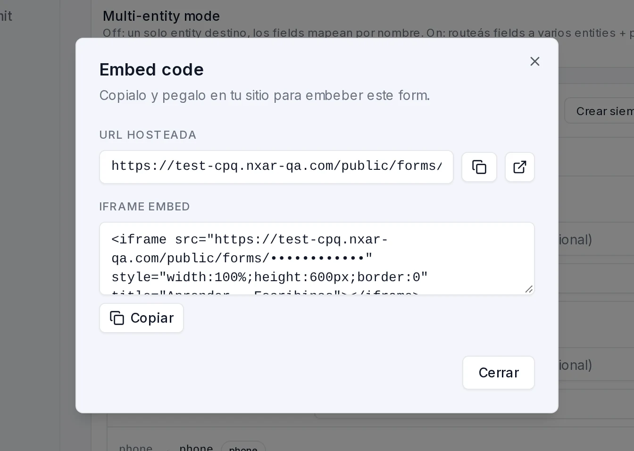Close the Embed code dialog with X
634x451 pixels.
point(534,61)
